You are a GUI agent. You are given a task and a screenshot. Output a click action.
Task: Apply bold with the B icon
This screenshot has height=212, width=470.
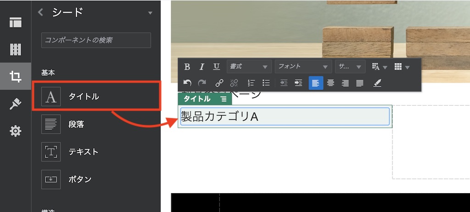click(187, 67)
